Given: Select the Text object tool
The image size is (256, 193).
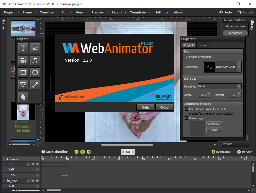Looking at the screenshot, I should [23, 48].
